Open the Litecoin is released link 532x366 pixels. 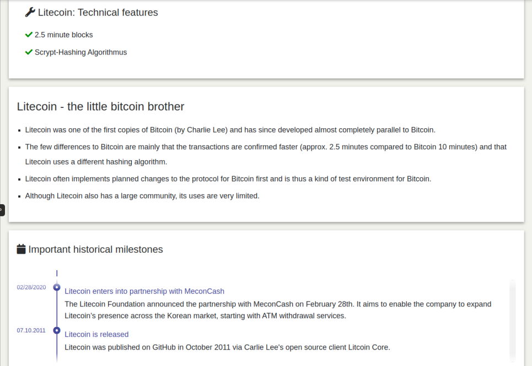[96, 334]
